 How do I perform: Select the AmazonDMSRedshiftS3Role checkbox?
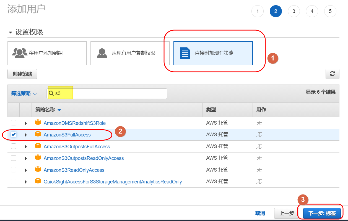[14, 123]
